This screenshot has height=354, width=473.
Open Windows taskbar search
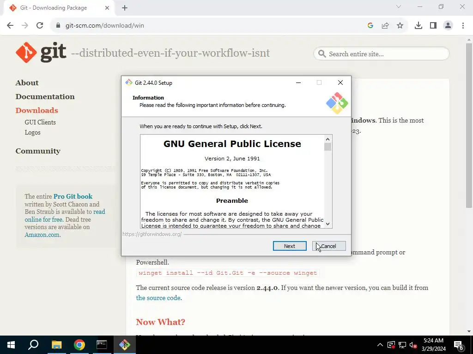pos(33,345)
